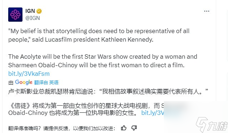Open the bit.ly link in Chinese translation

(153, 113)
